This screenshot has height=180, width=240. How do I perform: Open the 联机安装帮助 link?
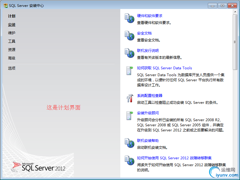148,140
